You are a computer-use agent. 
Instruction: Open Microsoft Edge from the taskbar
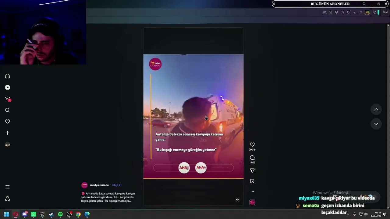[87, 214]
